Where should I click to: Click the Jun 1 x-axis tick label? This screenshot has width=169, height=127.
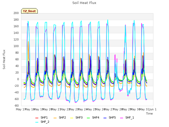(x=153, y=109)
